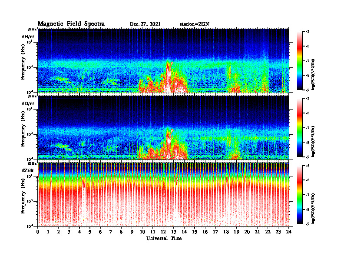Click the hour 12 tick label
344x266 pixels.
coord(163,232)
